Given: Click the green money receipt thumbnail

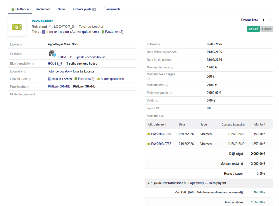Looking at the screenshot, I should (17, 27).
